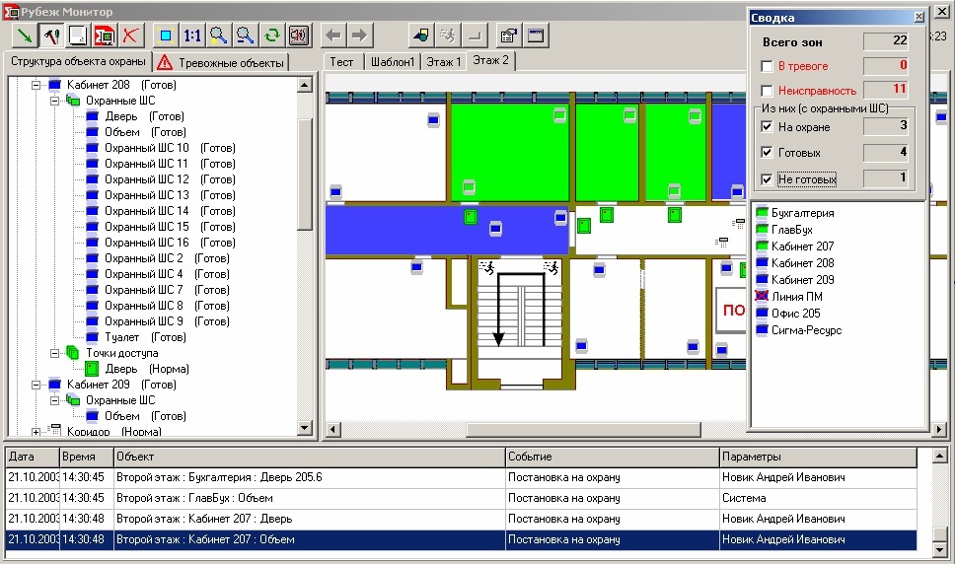The image size is (955, 564).
Task: Click the hammer and tools icon
Action: point(51,35)
